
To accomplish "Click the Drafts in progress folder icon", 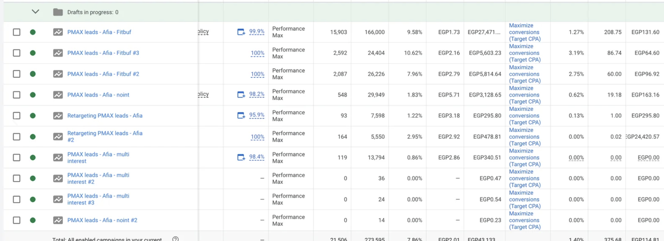I will point(58,12).
